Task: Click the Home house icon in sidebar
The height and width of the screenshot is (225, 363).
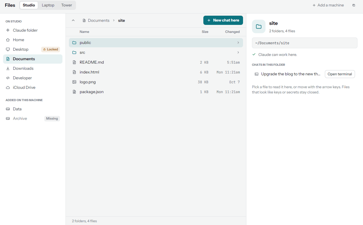Action: click(8, 40)
